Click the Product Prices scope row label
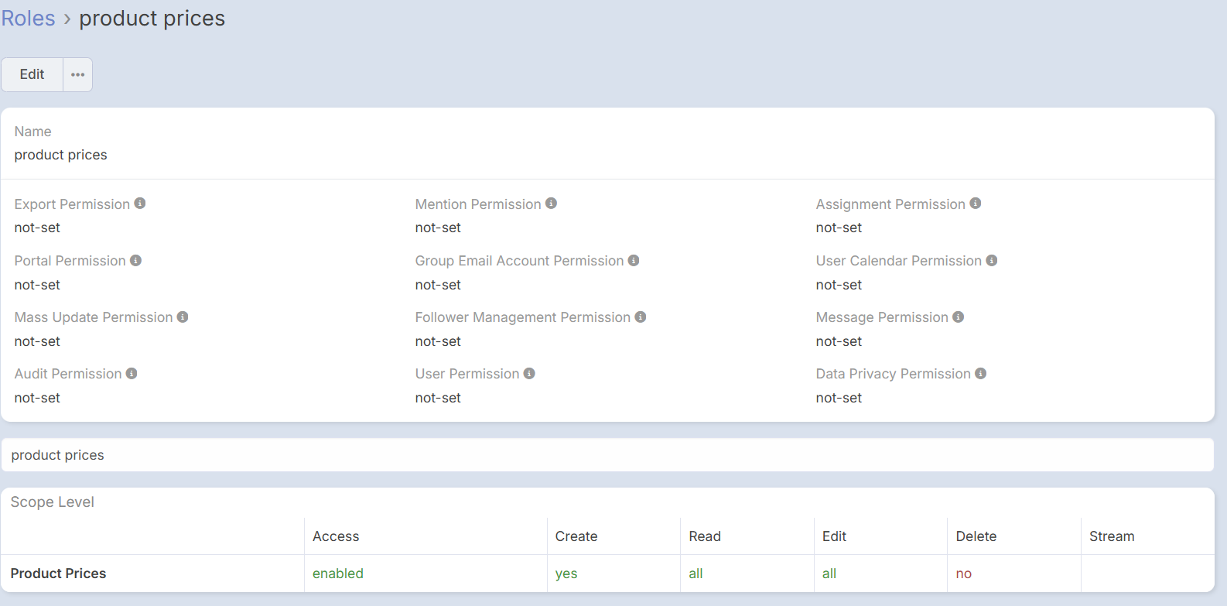Screen dimensions: 1227x606 [x=58, y=573]
